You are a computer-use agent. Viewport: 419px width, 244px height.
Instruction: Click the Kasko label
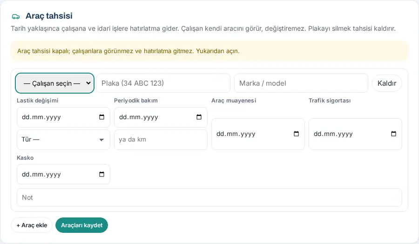(25, 158)
